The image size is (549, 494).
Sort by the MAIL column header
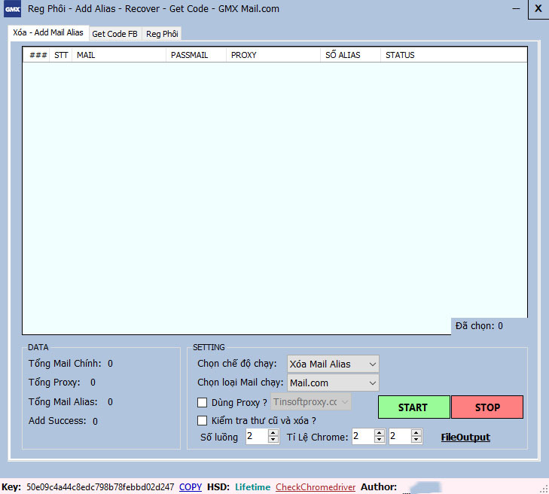119,55
